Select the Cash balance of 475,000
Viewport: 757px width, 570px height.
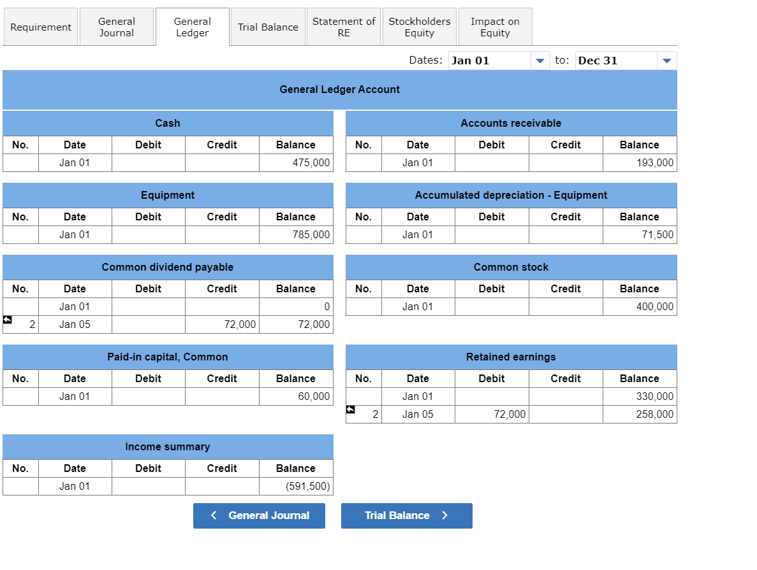[295, 162]
